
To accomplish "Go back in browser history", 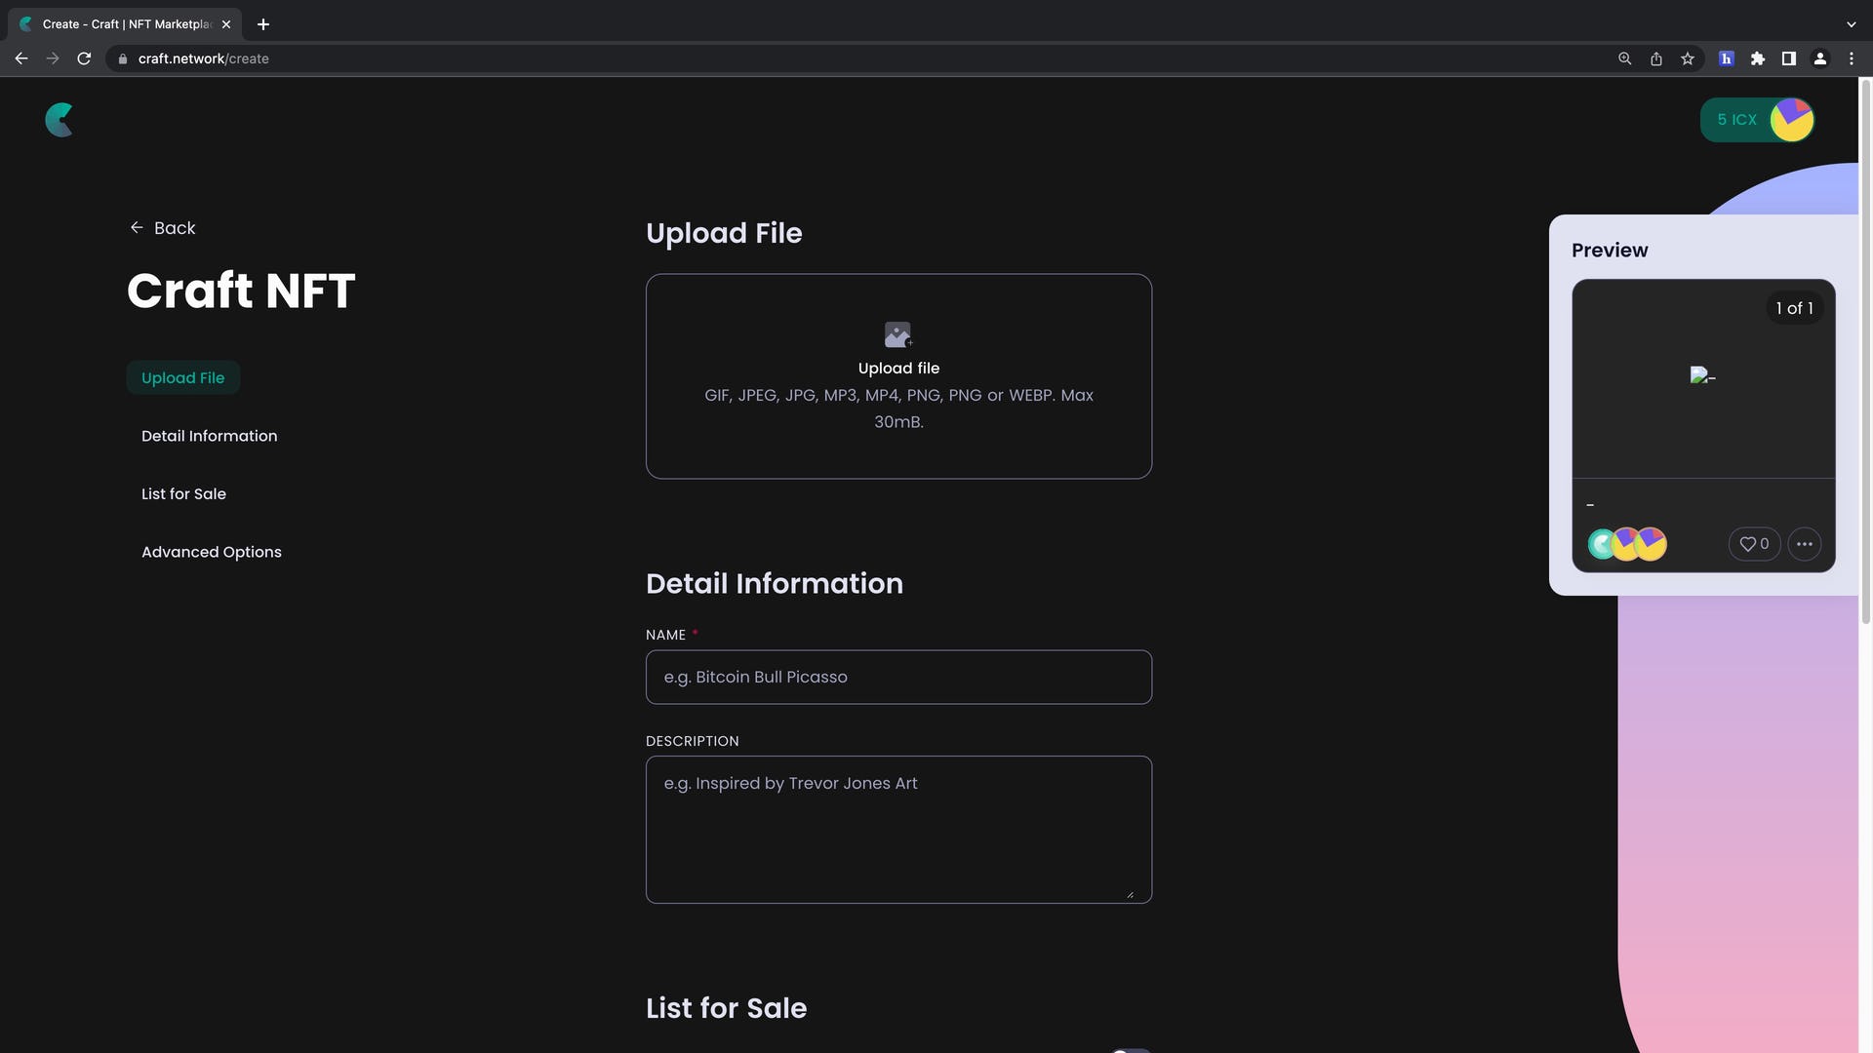I will (x=21, y=58).
